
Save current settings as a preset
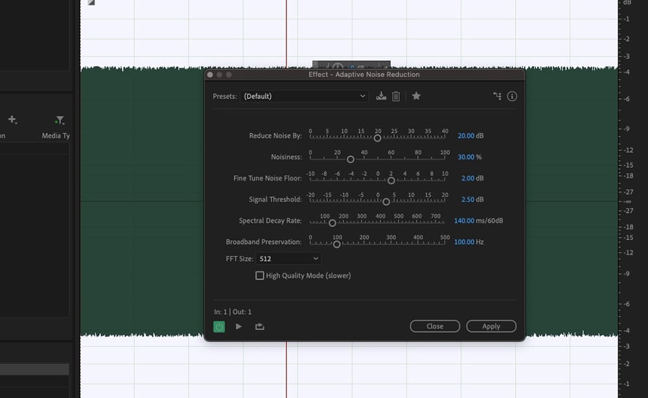pyautogui.click(x=381, y=96)
